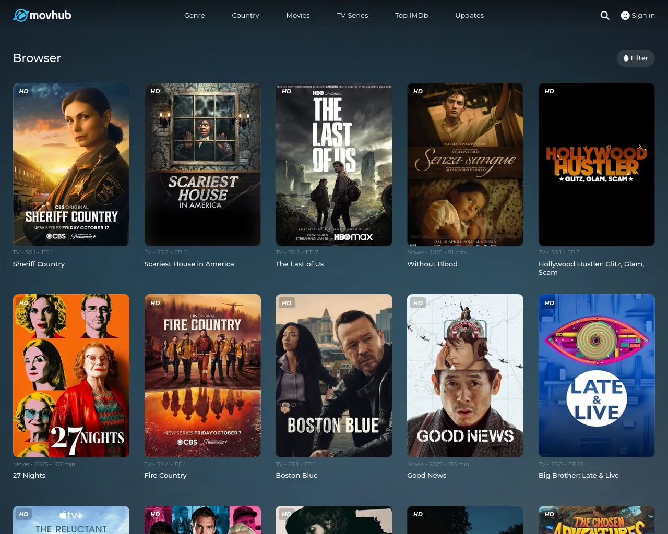Click the Without Blood title link
This screenshot has height=534, width=668.
coord(432,264)
